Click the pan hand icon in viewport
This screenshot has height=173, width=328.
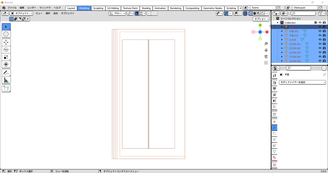click(x=266, y=50)
